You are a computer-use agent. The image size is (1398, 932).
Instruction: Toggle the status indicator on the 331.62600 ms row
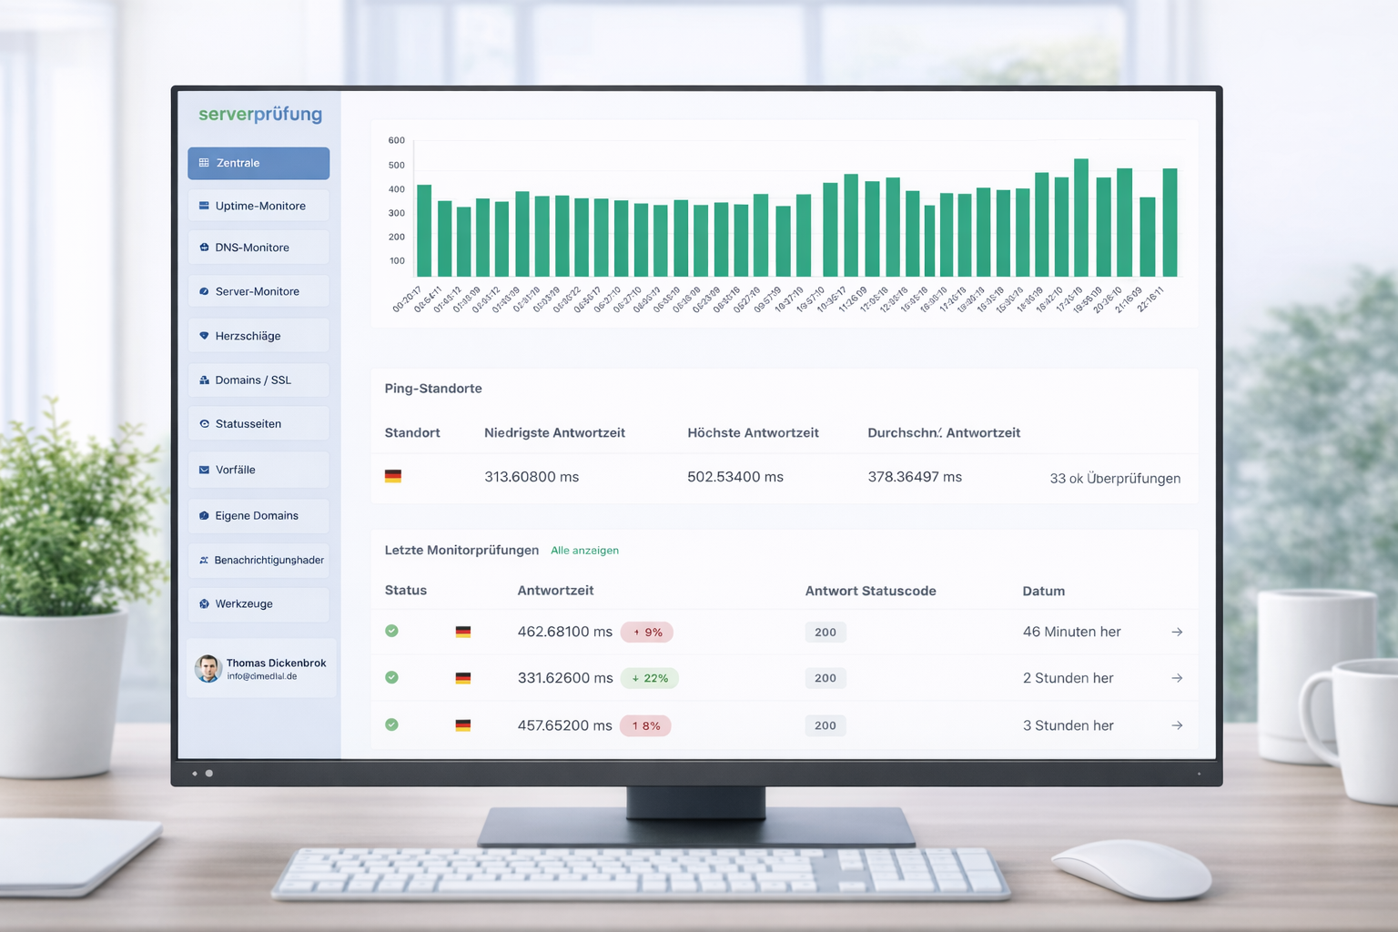coord(392,678)
